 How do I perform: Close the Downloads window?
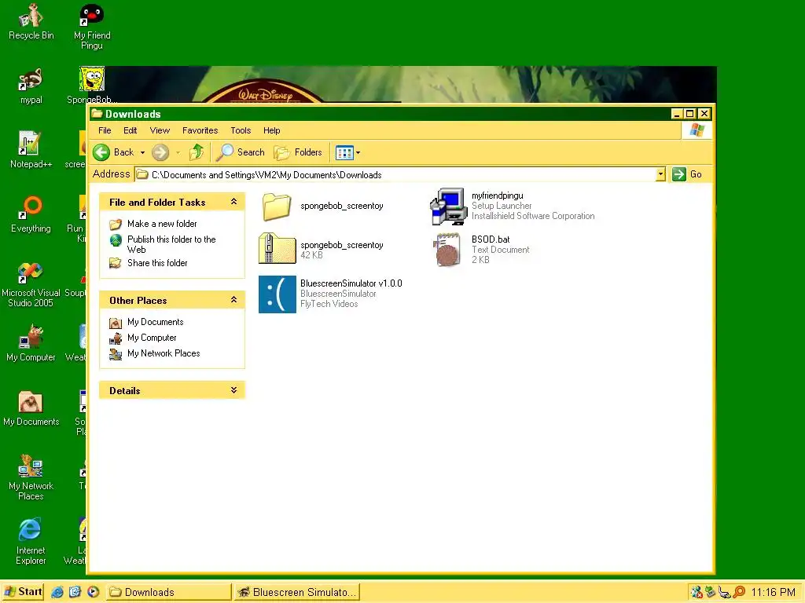click(704, 114)
